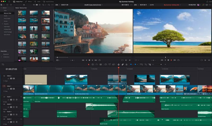Open the Media Pool panel tab
Image resolution: width=212 pixels, height=126 pixels.
pyautogui.click(x=18, y=2)
